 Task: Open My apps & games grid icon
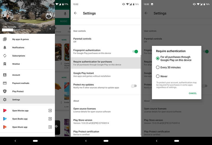coord(5,39)
